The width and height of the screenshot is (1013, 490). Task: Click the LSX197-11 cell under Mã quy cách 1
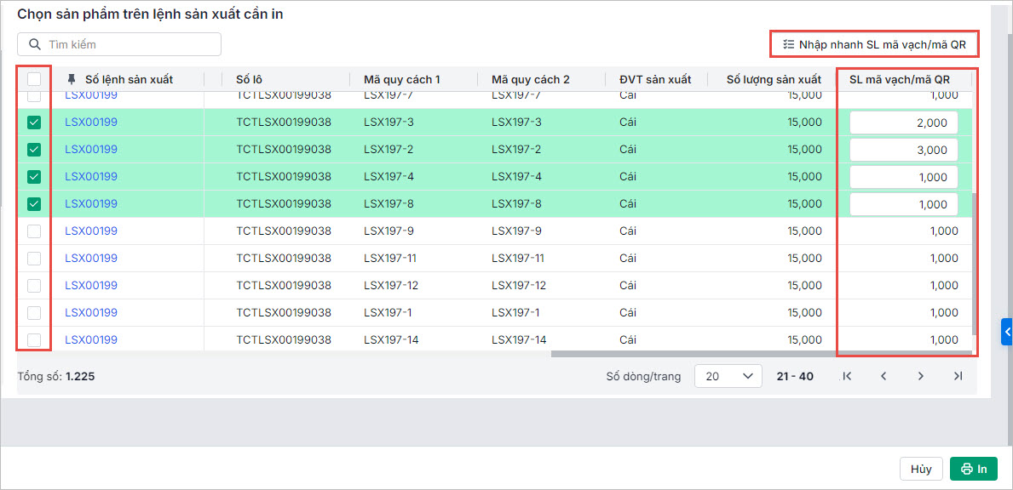pyautogui.click(x=389, y=258)
